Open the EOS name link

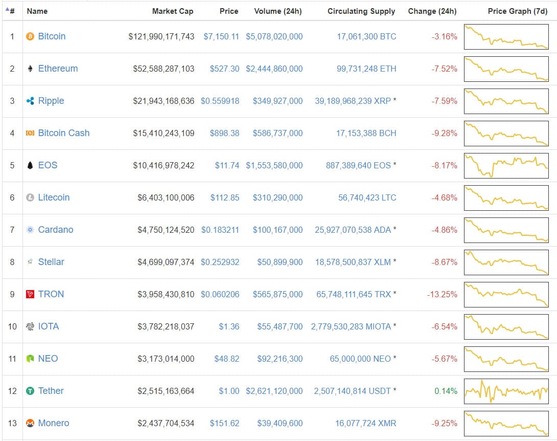click(48, 165)
